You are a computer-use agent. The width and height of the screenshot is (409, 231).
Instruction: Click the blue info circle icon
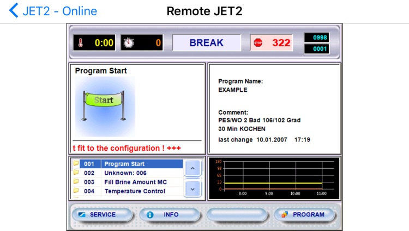pos(150,215)
